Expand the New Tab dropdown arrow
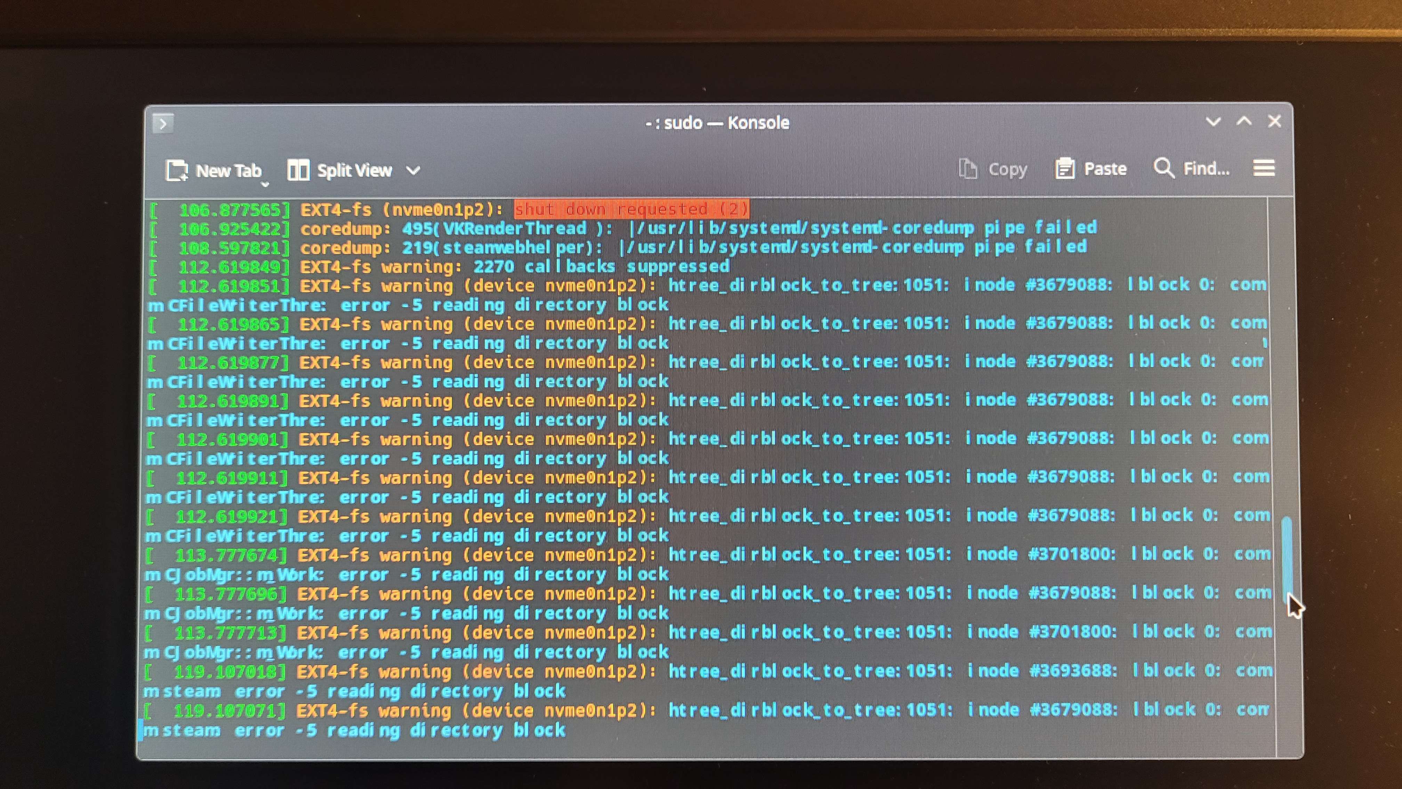Screen dimensions: 1402x789 [x=265, y=185]
